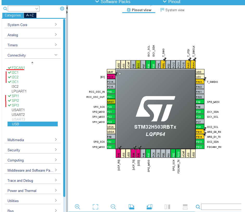
Task: Expand the Trace and Debug category
Action: (33, 180)
